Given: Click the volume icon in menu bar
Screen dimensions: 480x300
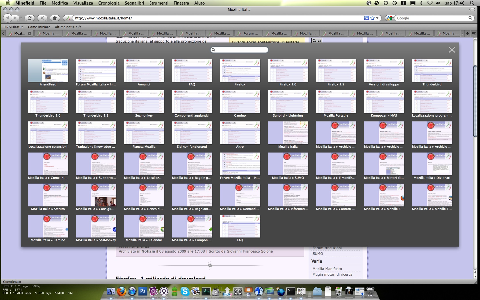Looking at the screenshot, I should click(x=438, y=3).
